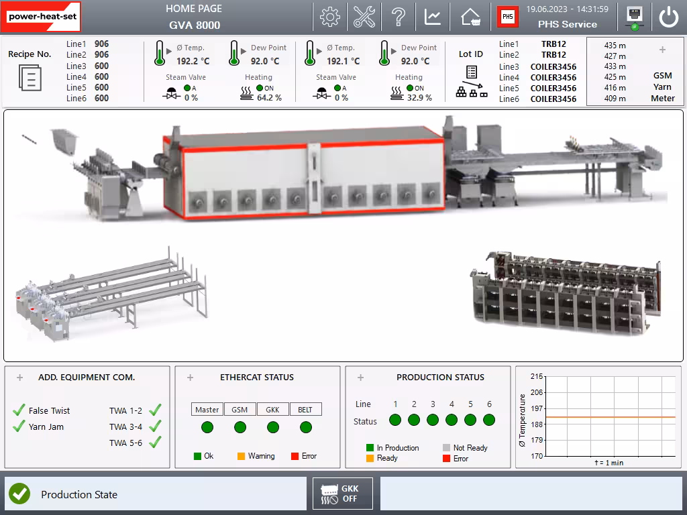Screen dimensions: 687x515
Task: Click the network connection status icon
Action: 633,17
